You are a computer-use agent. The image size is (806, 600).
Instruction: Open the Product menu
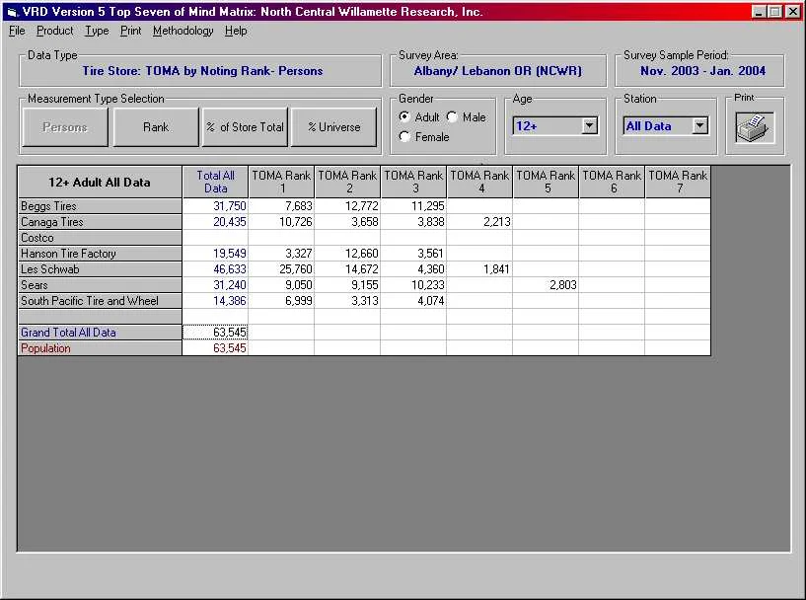[x=54, y=31]
